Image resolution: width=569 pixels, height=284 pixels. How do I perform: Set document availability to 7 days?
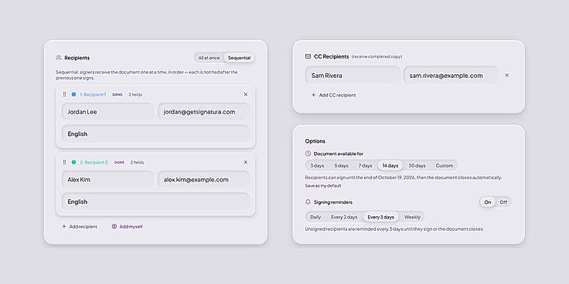pyautogui.click(x=365, y=166)
